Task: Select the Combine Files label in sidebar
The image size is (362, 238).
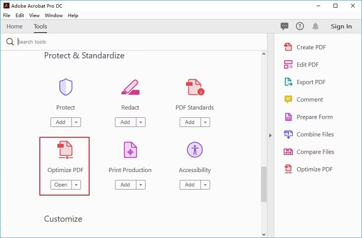Action: click(315, 134)
